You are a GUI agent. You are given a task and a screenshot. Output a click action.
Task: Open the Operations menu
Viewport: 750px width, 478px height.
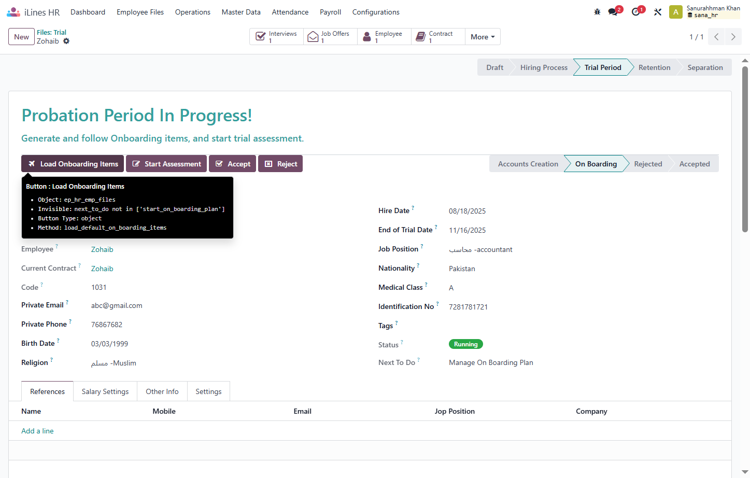click(x=193, y=12)
